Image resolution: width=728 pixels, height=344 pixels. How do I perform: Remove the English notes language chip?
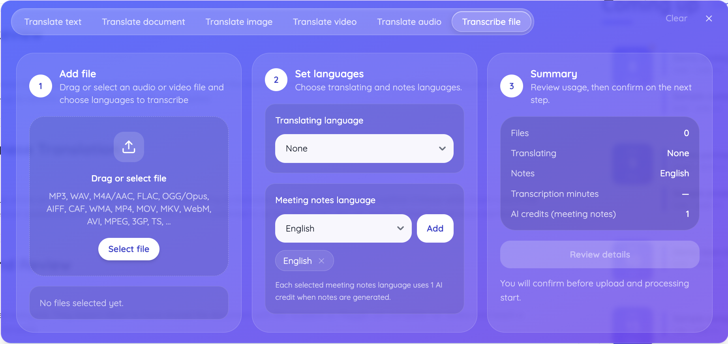tap(321, 261)
